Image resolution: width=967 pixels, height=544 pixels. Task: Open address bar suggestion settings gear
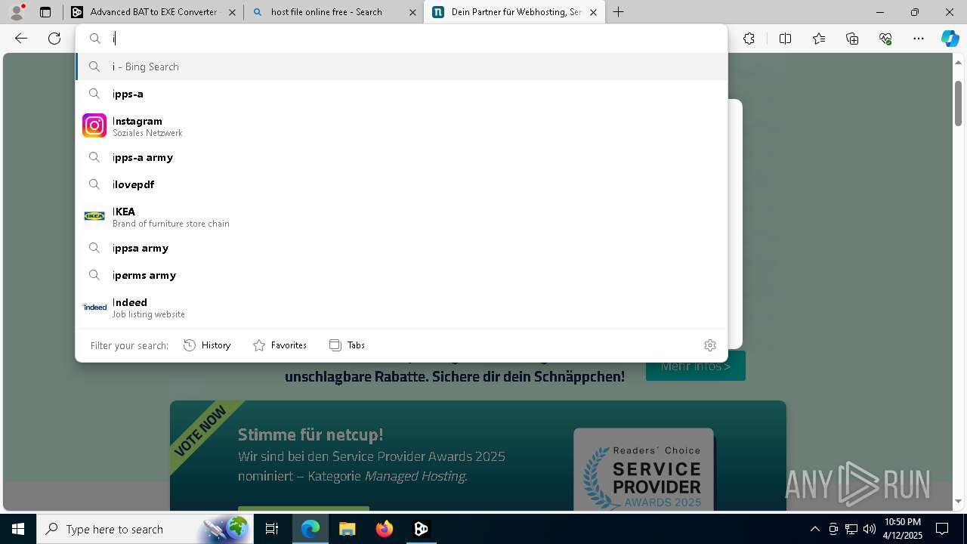tap(710, 345)
